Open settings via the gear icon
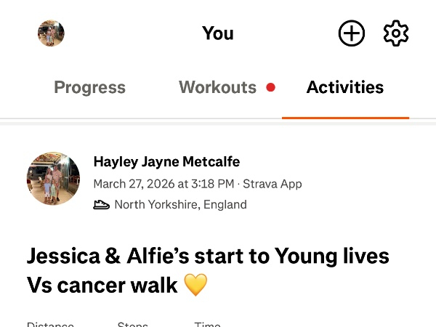436x327 pixels. 396,33
